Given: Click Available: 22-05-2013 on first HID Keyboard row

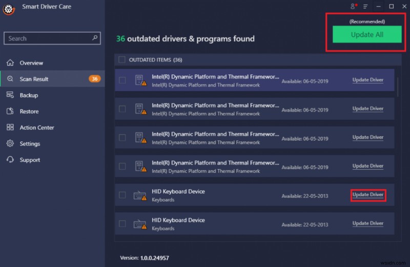Looking at the screenshot, I should (x=304, y=196).
